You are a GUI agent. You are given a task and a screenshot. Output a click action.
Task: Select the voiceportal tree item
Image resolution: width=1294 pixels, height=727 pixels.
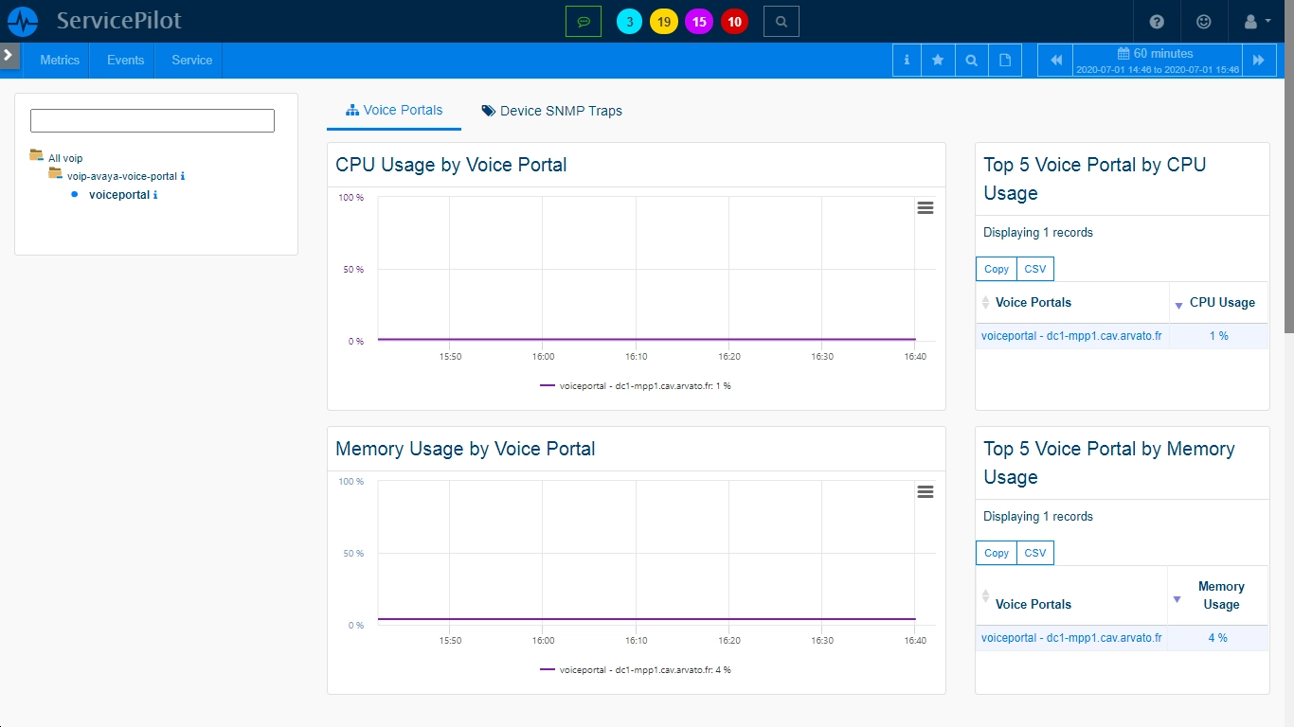click(x=119, y=194)
